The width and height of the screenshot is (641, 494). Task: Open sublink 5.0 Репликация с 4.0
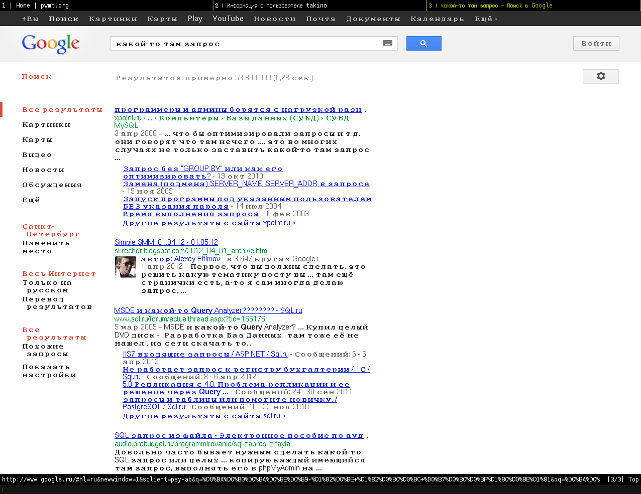click(x=236, y=388)
